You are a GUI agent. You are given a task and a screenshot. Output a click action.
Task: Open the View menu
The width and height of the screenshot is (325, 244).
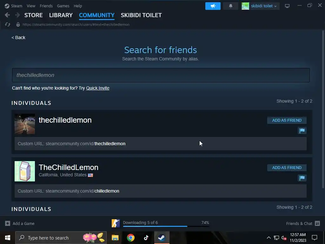(x=31, y=6)
